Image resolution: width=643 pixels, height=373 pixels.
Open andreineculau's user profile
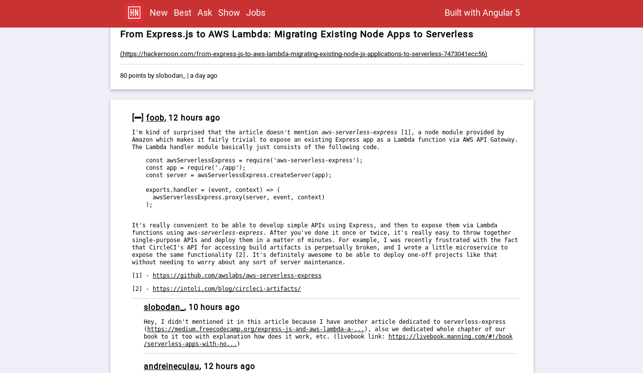click(x=171, y=366)
